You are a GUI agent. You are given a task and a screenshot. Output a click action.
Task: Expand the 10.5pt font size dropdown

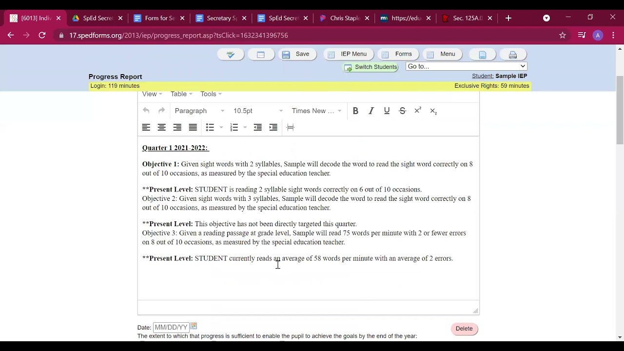click(x=258, y=111)
